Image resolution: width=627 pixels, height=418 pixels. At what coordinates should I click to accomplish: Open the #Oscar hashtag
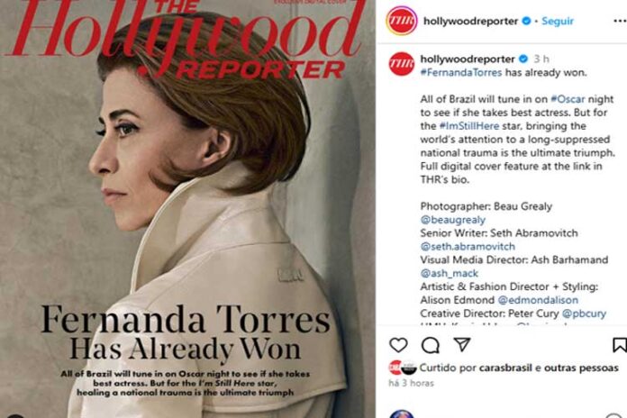pyautogui.click(x=568, y=99)
